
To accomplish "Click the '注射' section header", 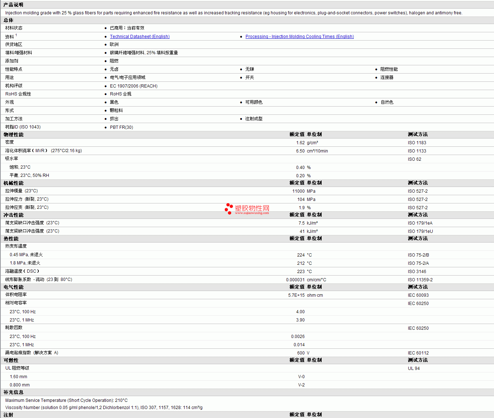I will (9, 415).
